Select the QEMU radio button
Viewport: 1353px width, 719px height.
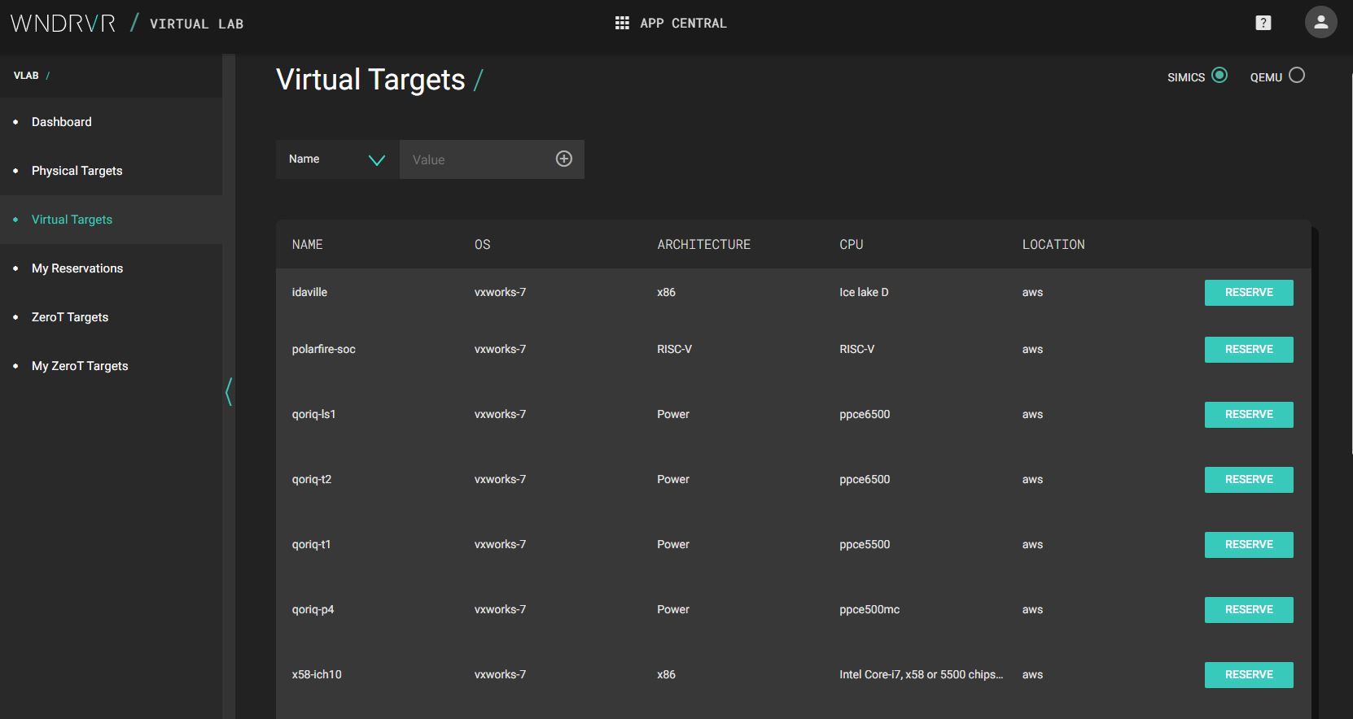(1297, 76)
